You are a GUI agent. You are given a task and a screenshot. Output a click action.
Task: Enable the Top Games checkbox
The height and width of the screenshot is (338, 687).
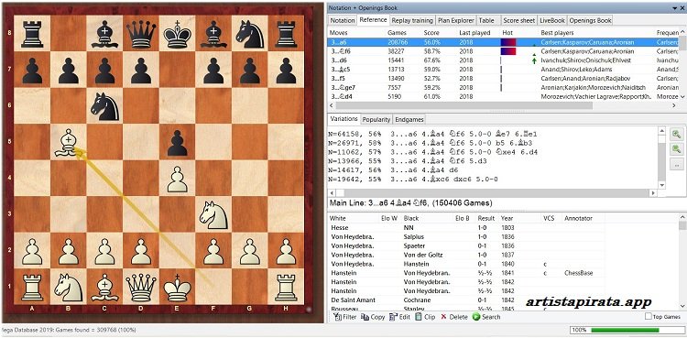(x=649, y=317)
